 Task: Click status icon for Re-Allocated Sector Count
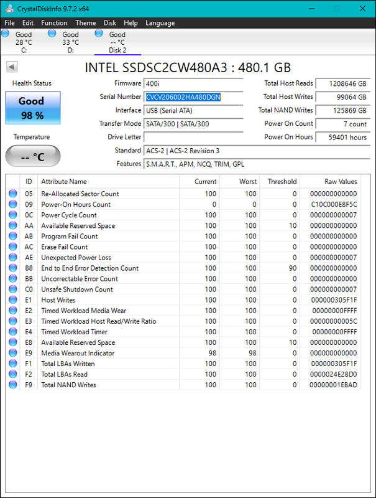point(13,194)
